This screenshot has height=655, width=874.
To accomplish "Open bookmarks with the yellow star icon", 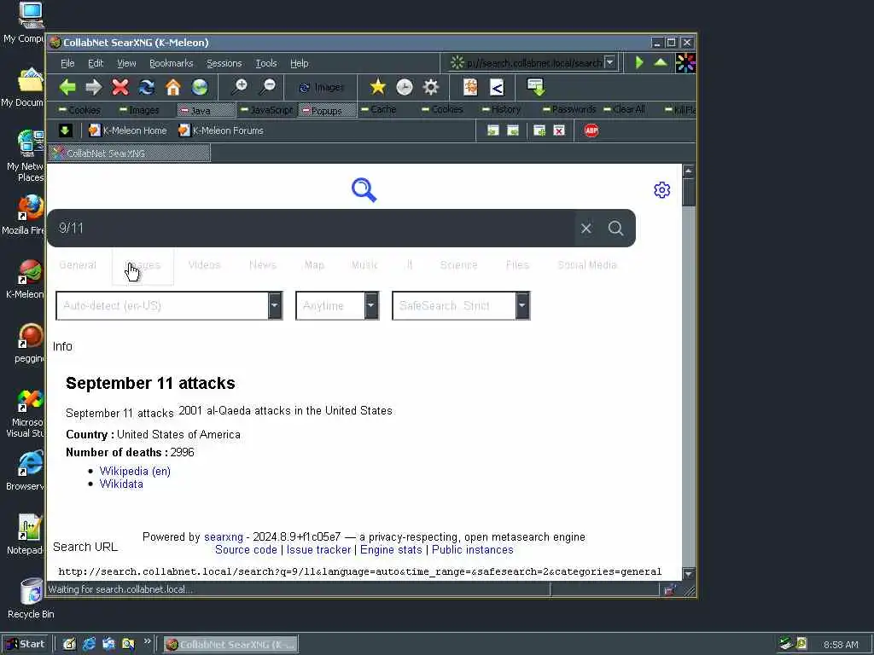I will pos(378,87).
